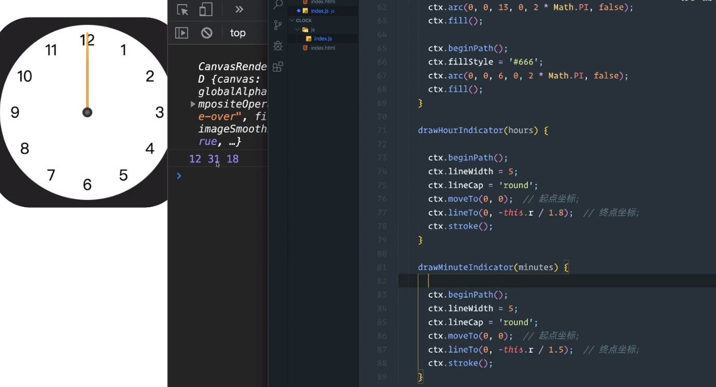Click the orange clock hand pointing to 12
Image resolution: width=716 pixels, height=387 pixels.
click(87, 70)
